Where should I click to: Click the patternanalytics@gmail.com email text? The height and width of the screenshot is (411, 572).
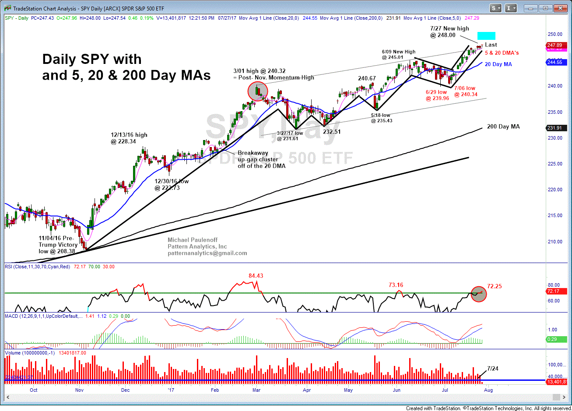207,253
